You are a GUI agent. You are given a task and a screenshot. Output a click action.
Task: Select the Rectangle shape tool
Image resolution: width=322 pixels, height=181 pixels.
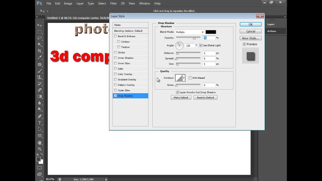(40, 136)
